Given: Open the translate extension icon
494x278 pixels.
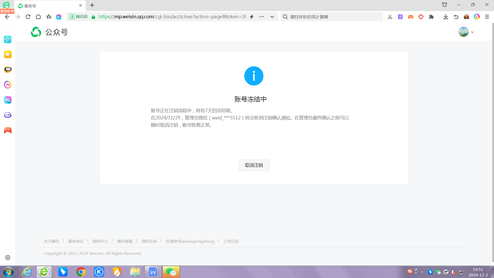Looking at the screenshot, I should tap(400, 17).
